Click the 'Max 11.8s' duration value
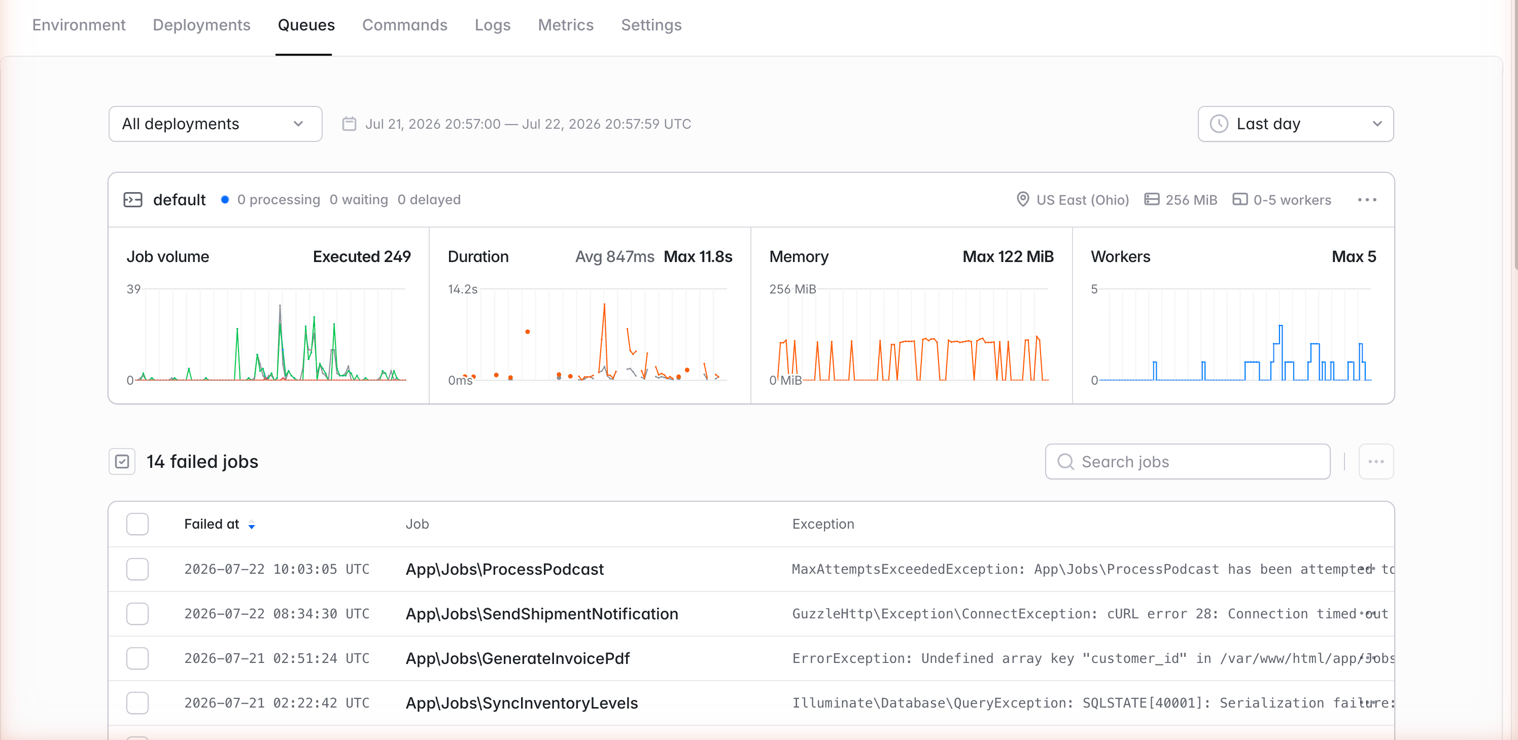Image resolution: width=1518 pixels, height=740 pixels. (698, 256)
